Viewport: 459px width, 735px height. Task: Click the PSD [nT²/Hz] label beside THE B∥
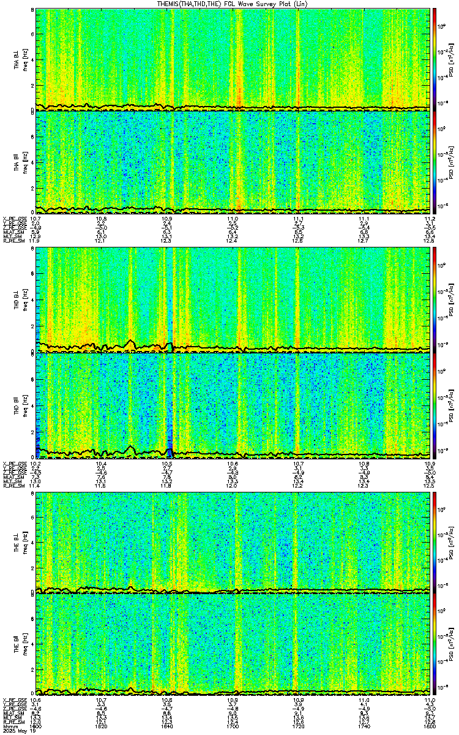tap(452, 644)
